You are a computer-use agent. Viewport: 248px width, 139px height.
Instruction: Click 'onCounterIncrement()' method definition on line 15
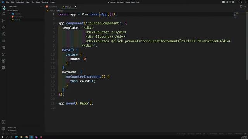pos(86,76)
